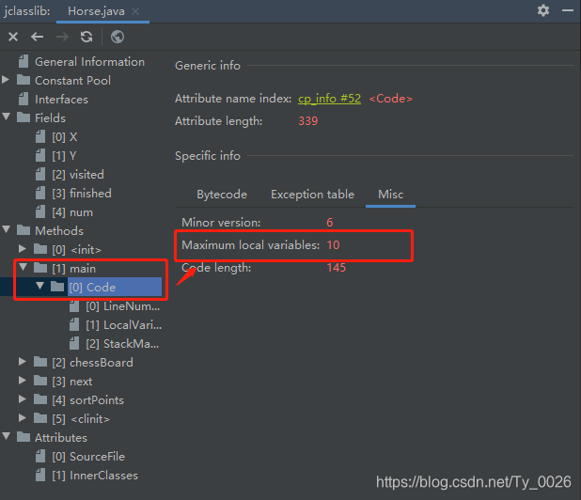This screenshot has width=581, height=500.
Task: Navigate back with the left arrow icon
Action: [x=37, y=37]
